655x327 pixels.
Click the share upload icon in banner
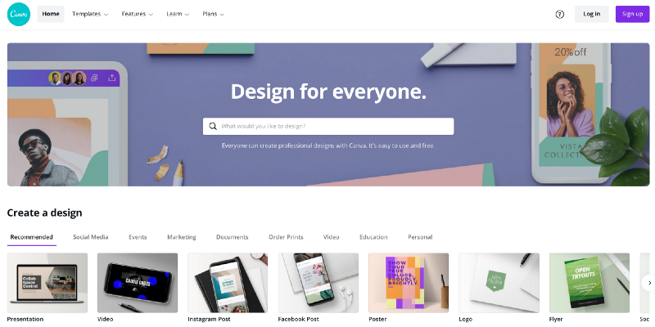(x=111, y=78)
